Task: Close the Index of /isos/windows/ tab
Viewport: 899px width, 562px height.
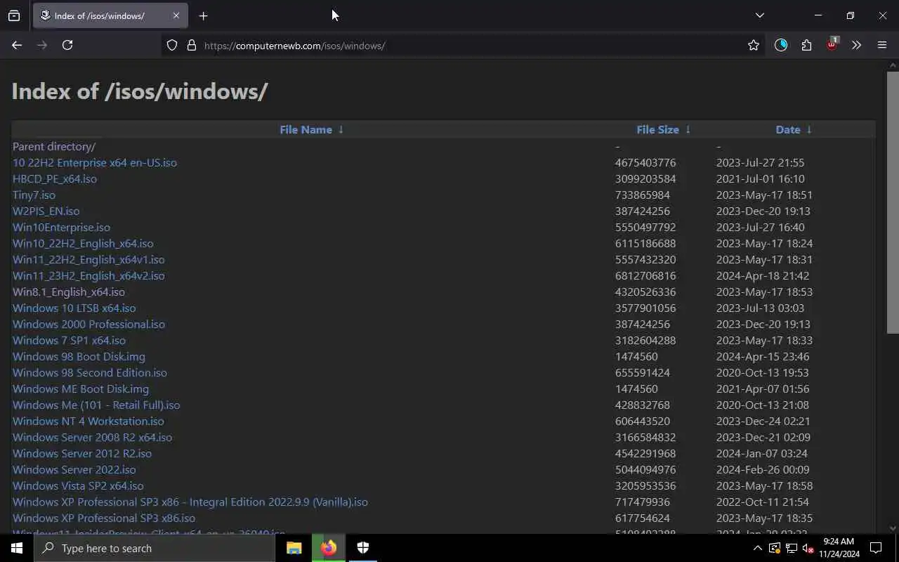Action: click(x=176, y=15)
